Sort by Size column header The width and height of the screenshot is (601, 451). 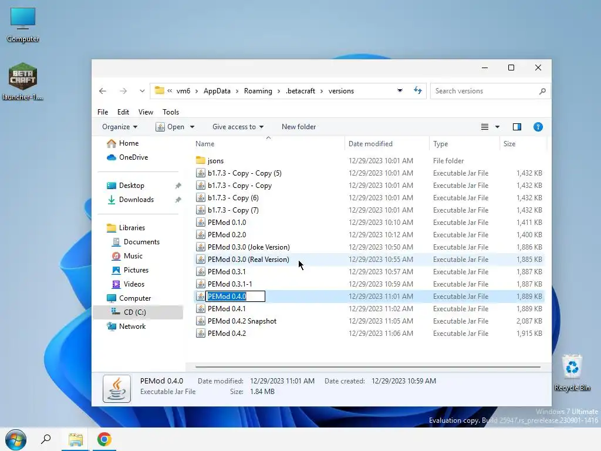coord(523,144)
